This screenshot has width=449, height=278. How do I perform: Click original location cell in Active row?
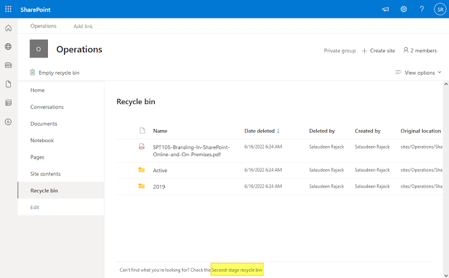[422, 170]
